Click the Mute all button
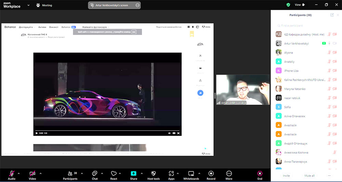Viewport: 342px width, 182px height. click(310, 176)
